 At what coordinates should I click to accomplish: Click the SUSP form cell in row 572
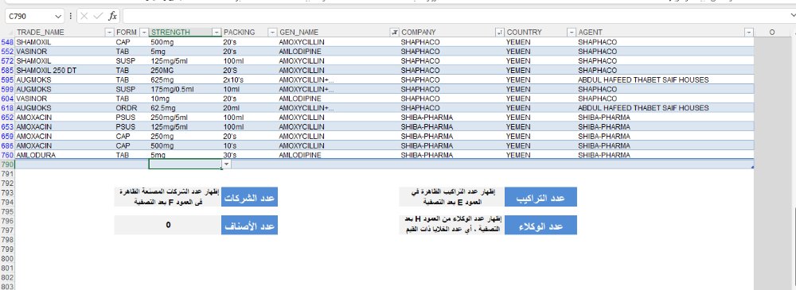coord(131,61)
